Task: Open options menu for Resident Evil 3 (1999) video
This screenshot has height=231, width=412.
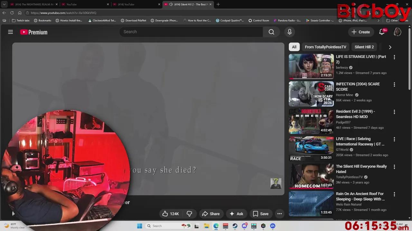Action: coord(394,112)
